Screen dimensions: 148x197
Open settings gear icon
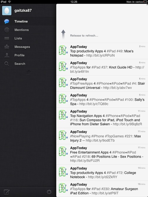pos(49,192)
